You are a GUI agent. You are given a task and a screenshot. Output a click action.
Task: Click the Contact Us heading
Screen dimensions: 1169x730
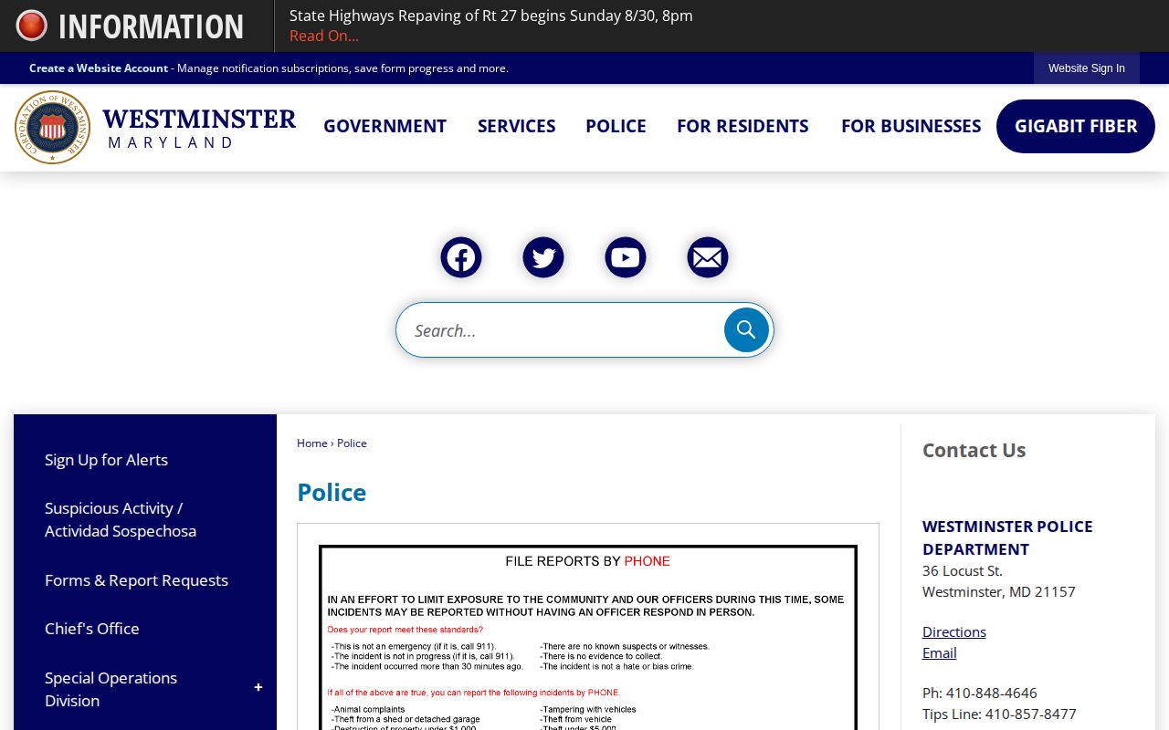tap(974, 450)
